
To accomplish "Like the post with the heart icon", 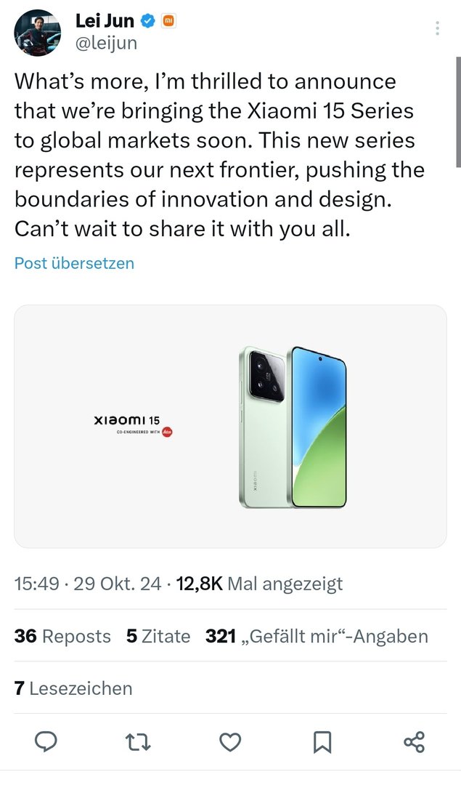I will pos(231,742).
